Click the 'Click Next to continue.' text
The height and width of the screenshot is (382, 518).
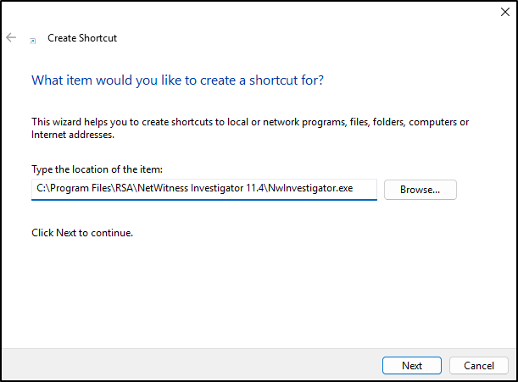click(x=82, y=233)
